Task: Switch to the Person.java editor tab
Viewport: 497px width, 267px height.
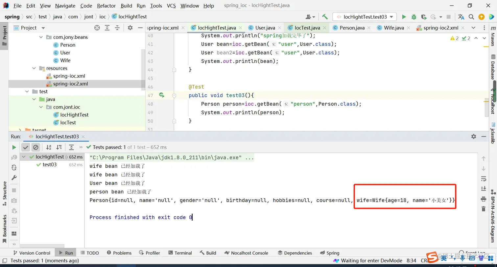Action: point(352,28)
